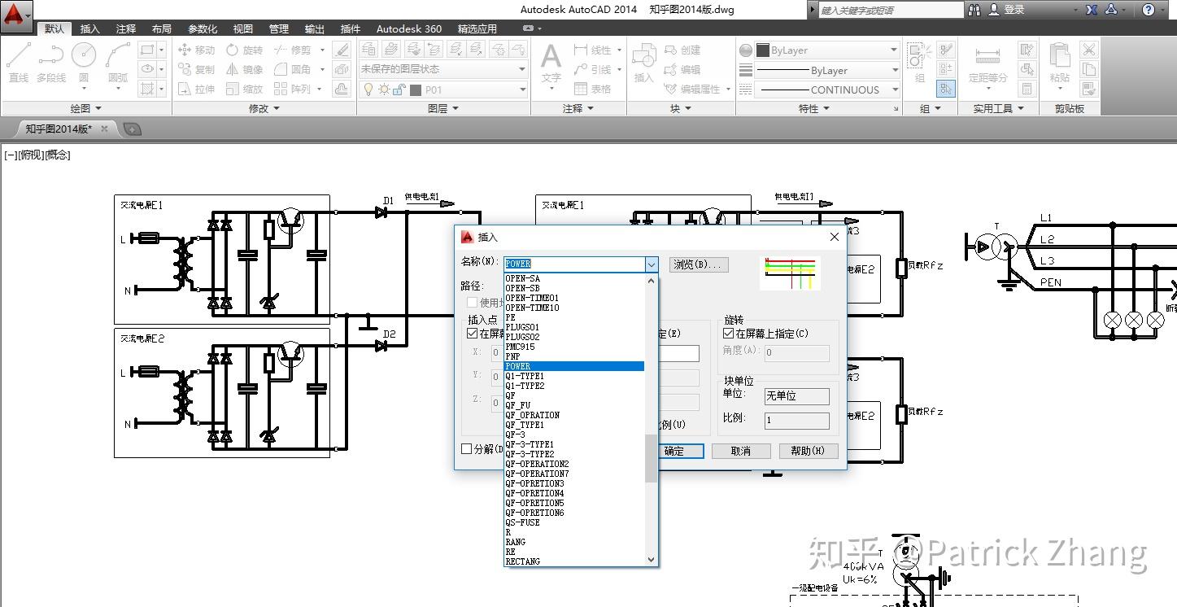Image resolution: width=1177 pixels, height=607 pixels.
Task: Click the binoculars search icon in title bar
Action: (974, 10)
